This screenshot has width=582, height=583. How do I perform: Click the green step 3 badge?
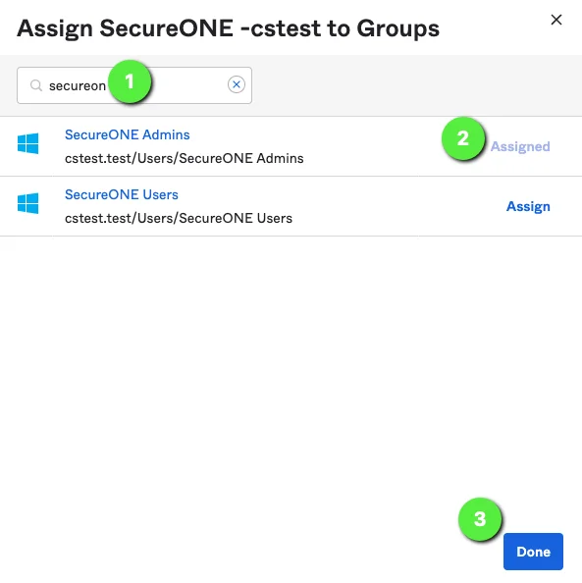click(480, 519)
